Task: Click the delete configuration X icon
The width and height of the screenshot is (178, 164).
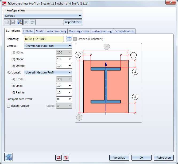Action: pyautogui.click(x=26, y=22)
